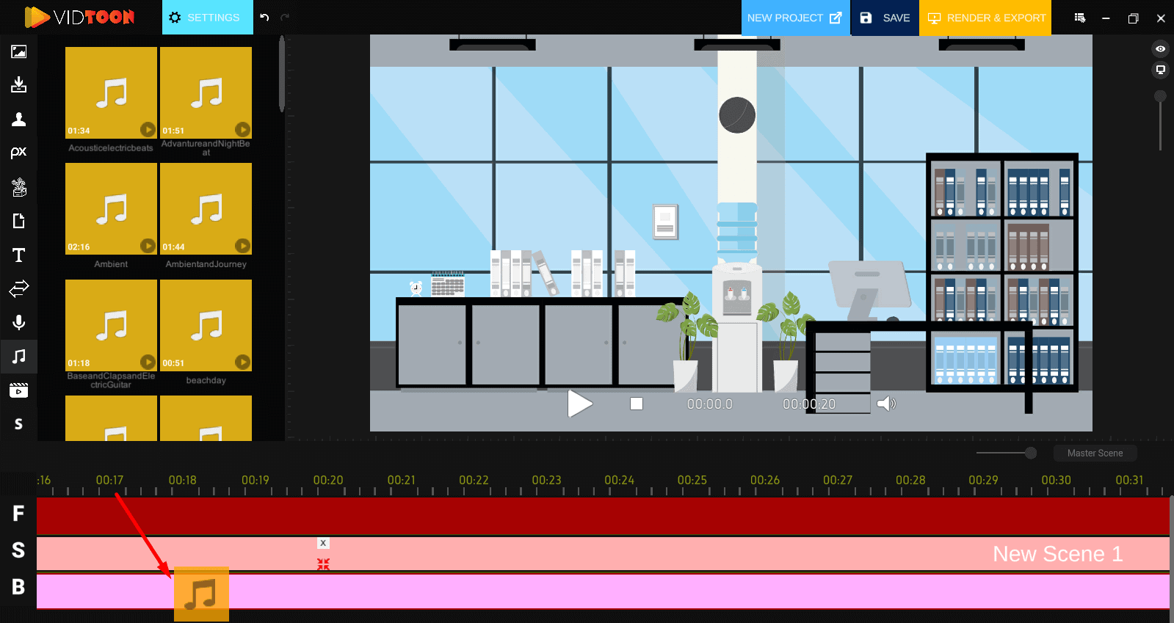Adjust the timeline zoom slider handle
The image size is (1174, 623).
click(1031, 453)
